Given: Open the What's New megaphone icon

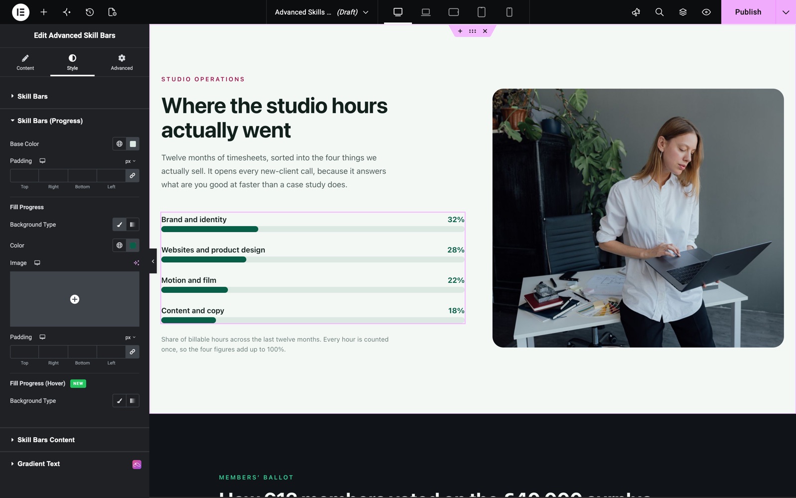Looking at the screenshot, I should click(636, 12).
